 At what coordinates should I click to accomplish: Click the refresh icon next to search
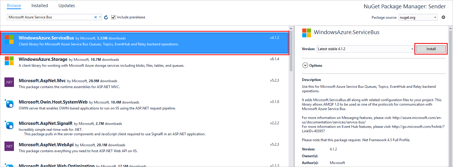[x=106, y=17]
